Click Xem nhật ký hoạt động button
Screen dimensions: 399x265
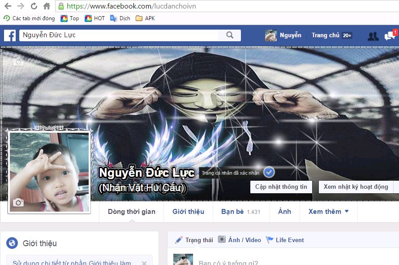click(356, 187)
